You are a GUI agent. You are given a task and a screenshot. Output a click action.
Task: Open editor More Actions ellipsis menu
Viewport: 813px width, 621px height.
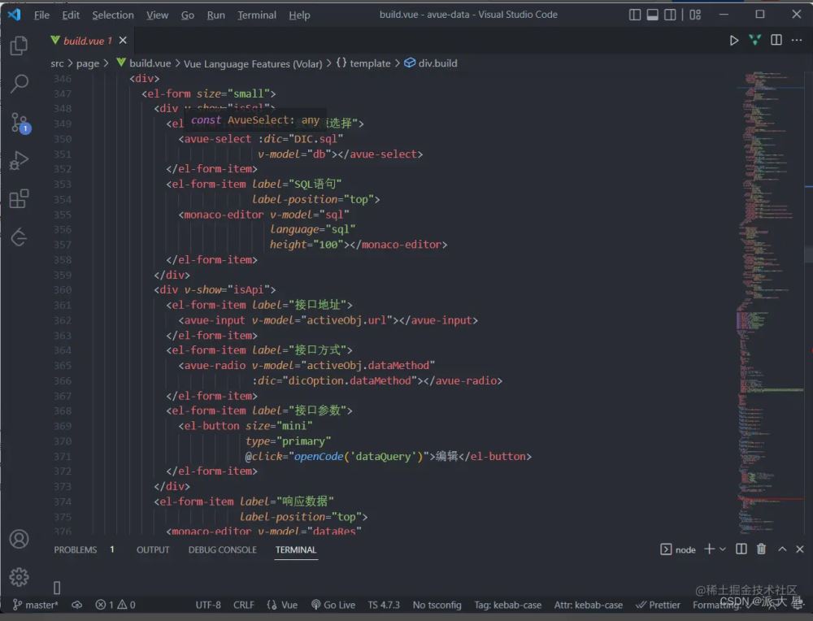[797, 40]
